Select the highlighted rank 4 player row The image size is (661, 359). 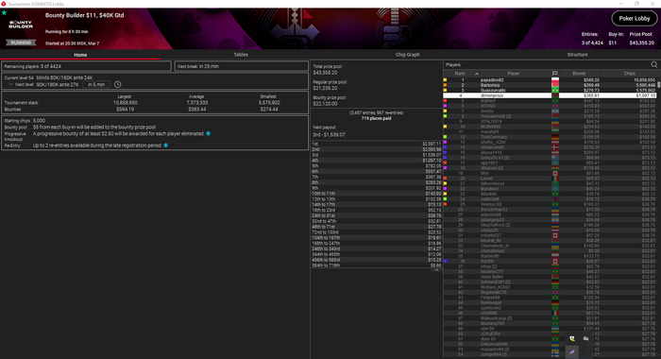tap(550, 95)
